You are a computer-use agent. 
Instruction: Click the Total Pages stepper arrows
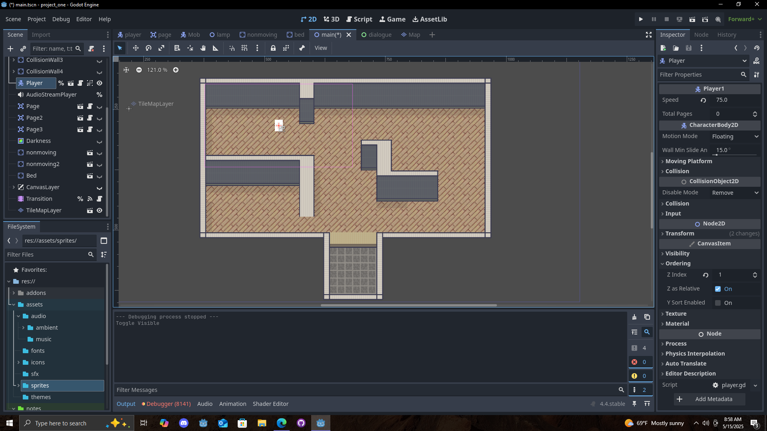pos(755,114)
